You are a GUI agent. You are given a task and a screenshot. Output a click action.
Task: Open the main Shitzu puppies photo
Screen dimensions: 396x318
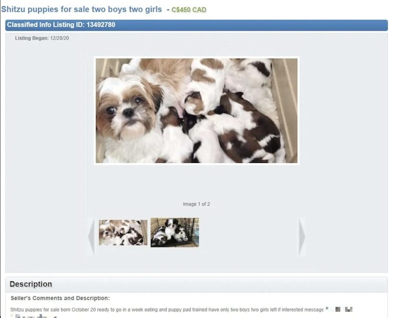click(196, 111)
